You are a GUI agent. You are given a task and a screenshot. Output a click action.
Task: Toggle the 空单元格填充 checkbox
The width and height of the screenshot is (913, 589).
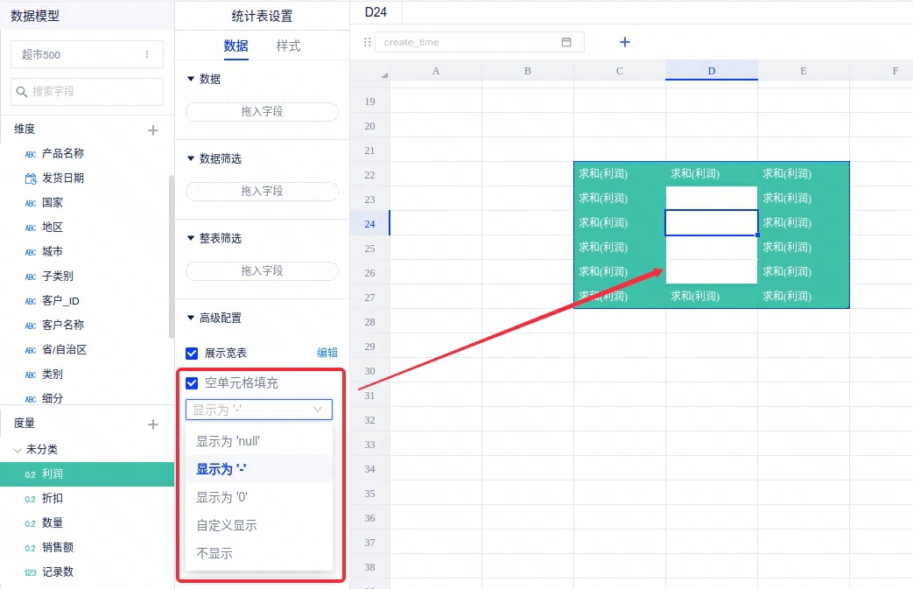[x=192, y=383]
